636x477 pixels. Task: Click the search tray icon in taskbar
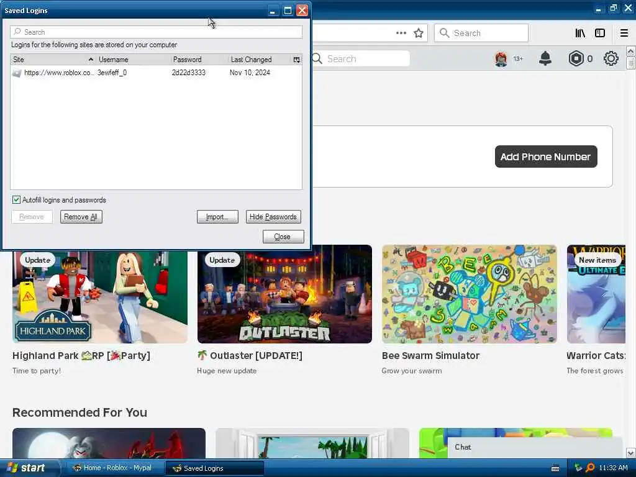click(590, 468)
